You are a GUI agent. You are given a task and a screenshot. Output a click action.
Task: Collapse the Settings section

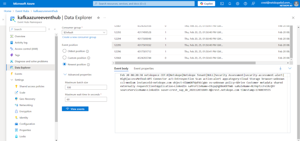tap(11, 80)
